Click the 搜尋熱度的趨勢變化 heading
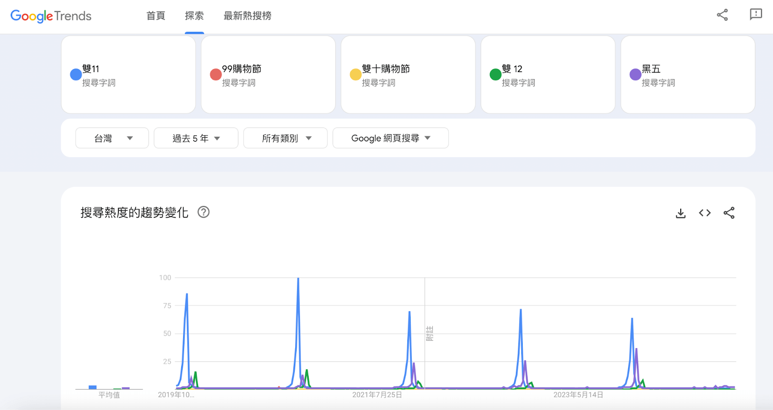Screen dimensions: 773x410 134,213
